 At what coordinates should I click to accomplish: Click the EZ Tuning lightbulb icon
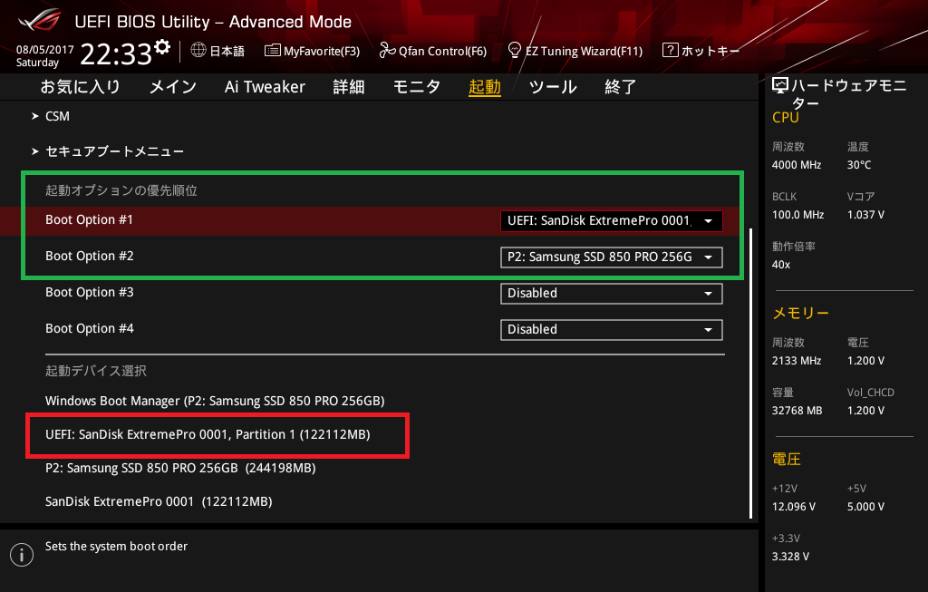pyautogui.click(x=515, y=50)
